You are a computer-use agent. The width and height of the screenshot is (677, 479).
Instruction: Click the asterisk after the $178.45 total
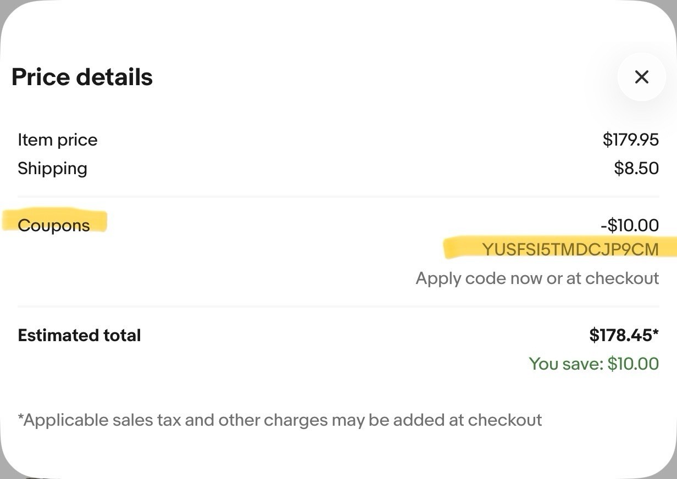[656, 331]
